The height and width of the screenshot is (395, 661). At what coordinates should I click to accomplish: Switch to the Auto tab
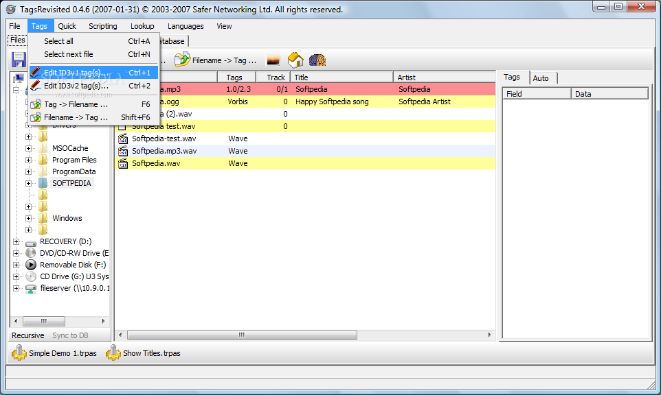click(543, 78)
